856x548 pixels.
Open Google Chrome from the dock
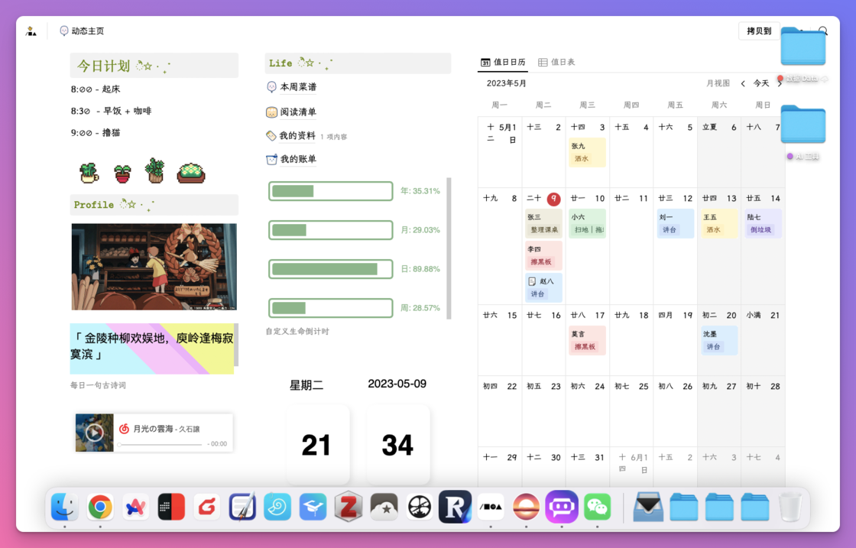(100, 507)
